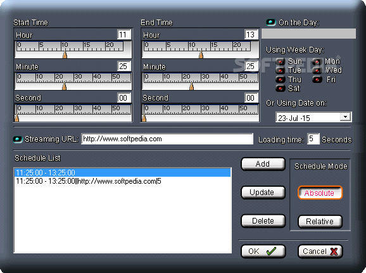Click the Start Time Minute value box

click(124, 66)
